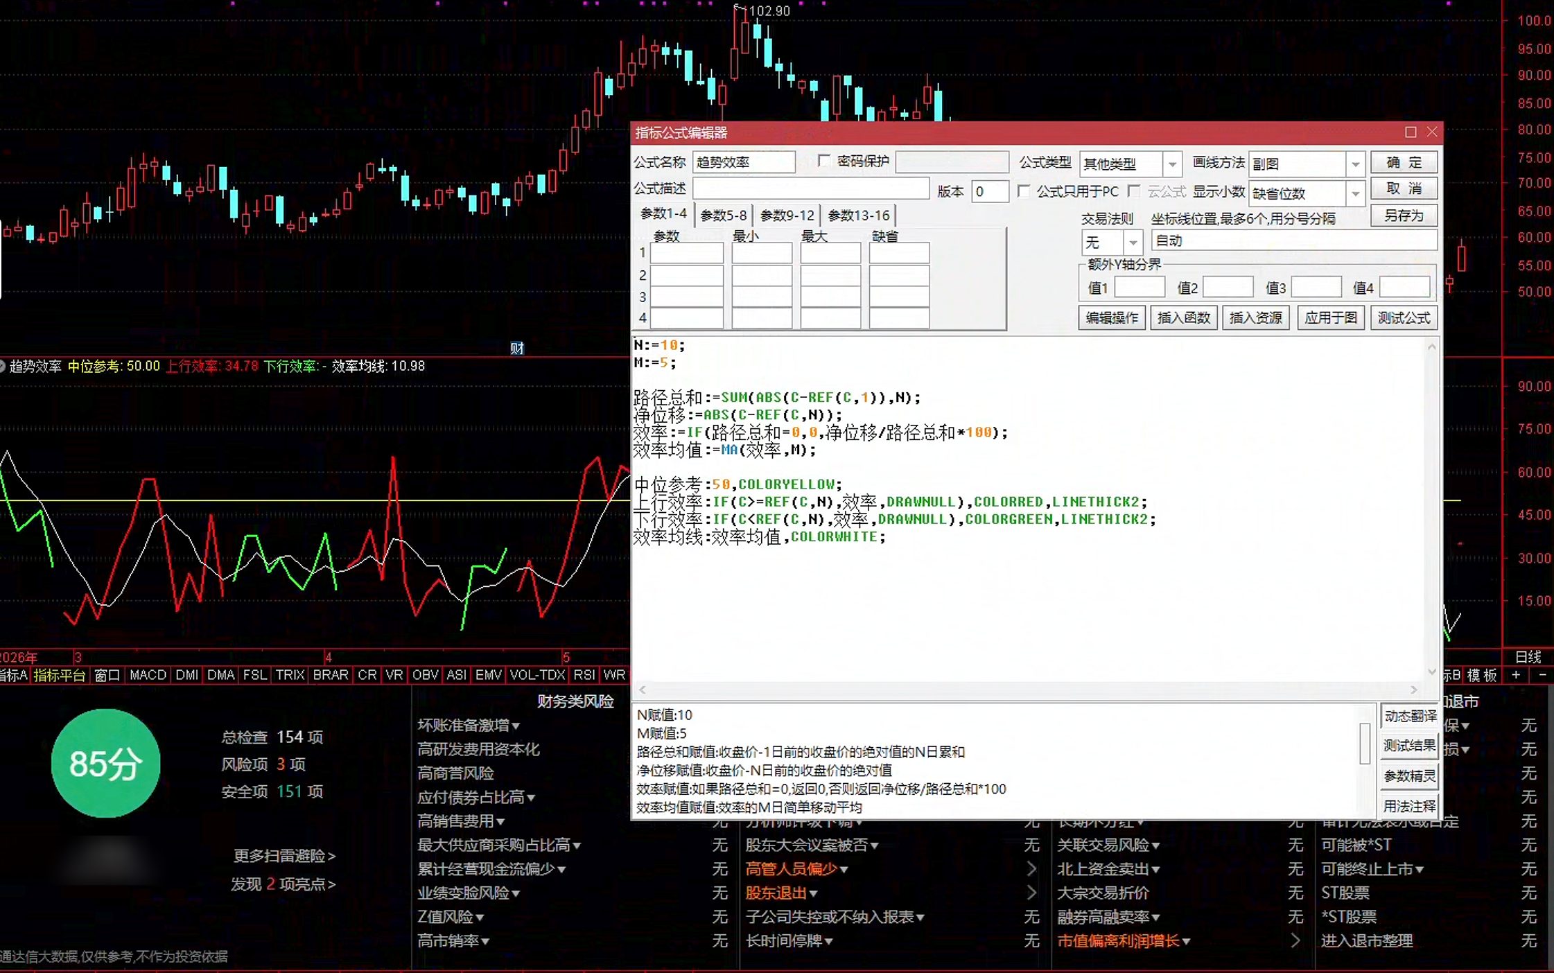
Task: Click 坐标线位置 input field showing 自动
Action: point(1294,240)
